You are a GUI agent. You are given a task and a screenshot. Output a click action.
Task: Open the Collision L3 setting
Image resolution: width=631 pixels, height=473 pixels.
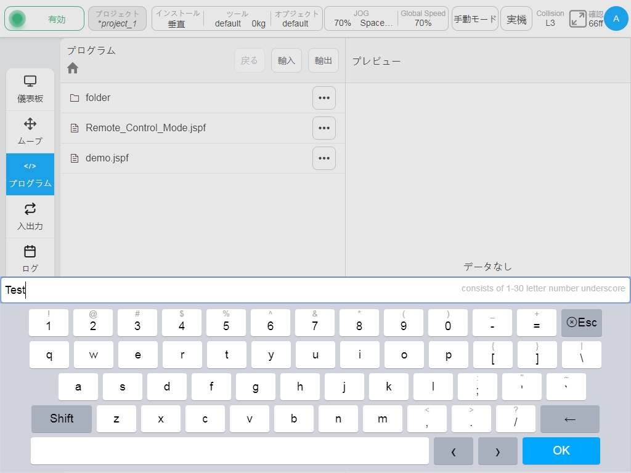coord(550,18)
